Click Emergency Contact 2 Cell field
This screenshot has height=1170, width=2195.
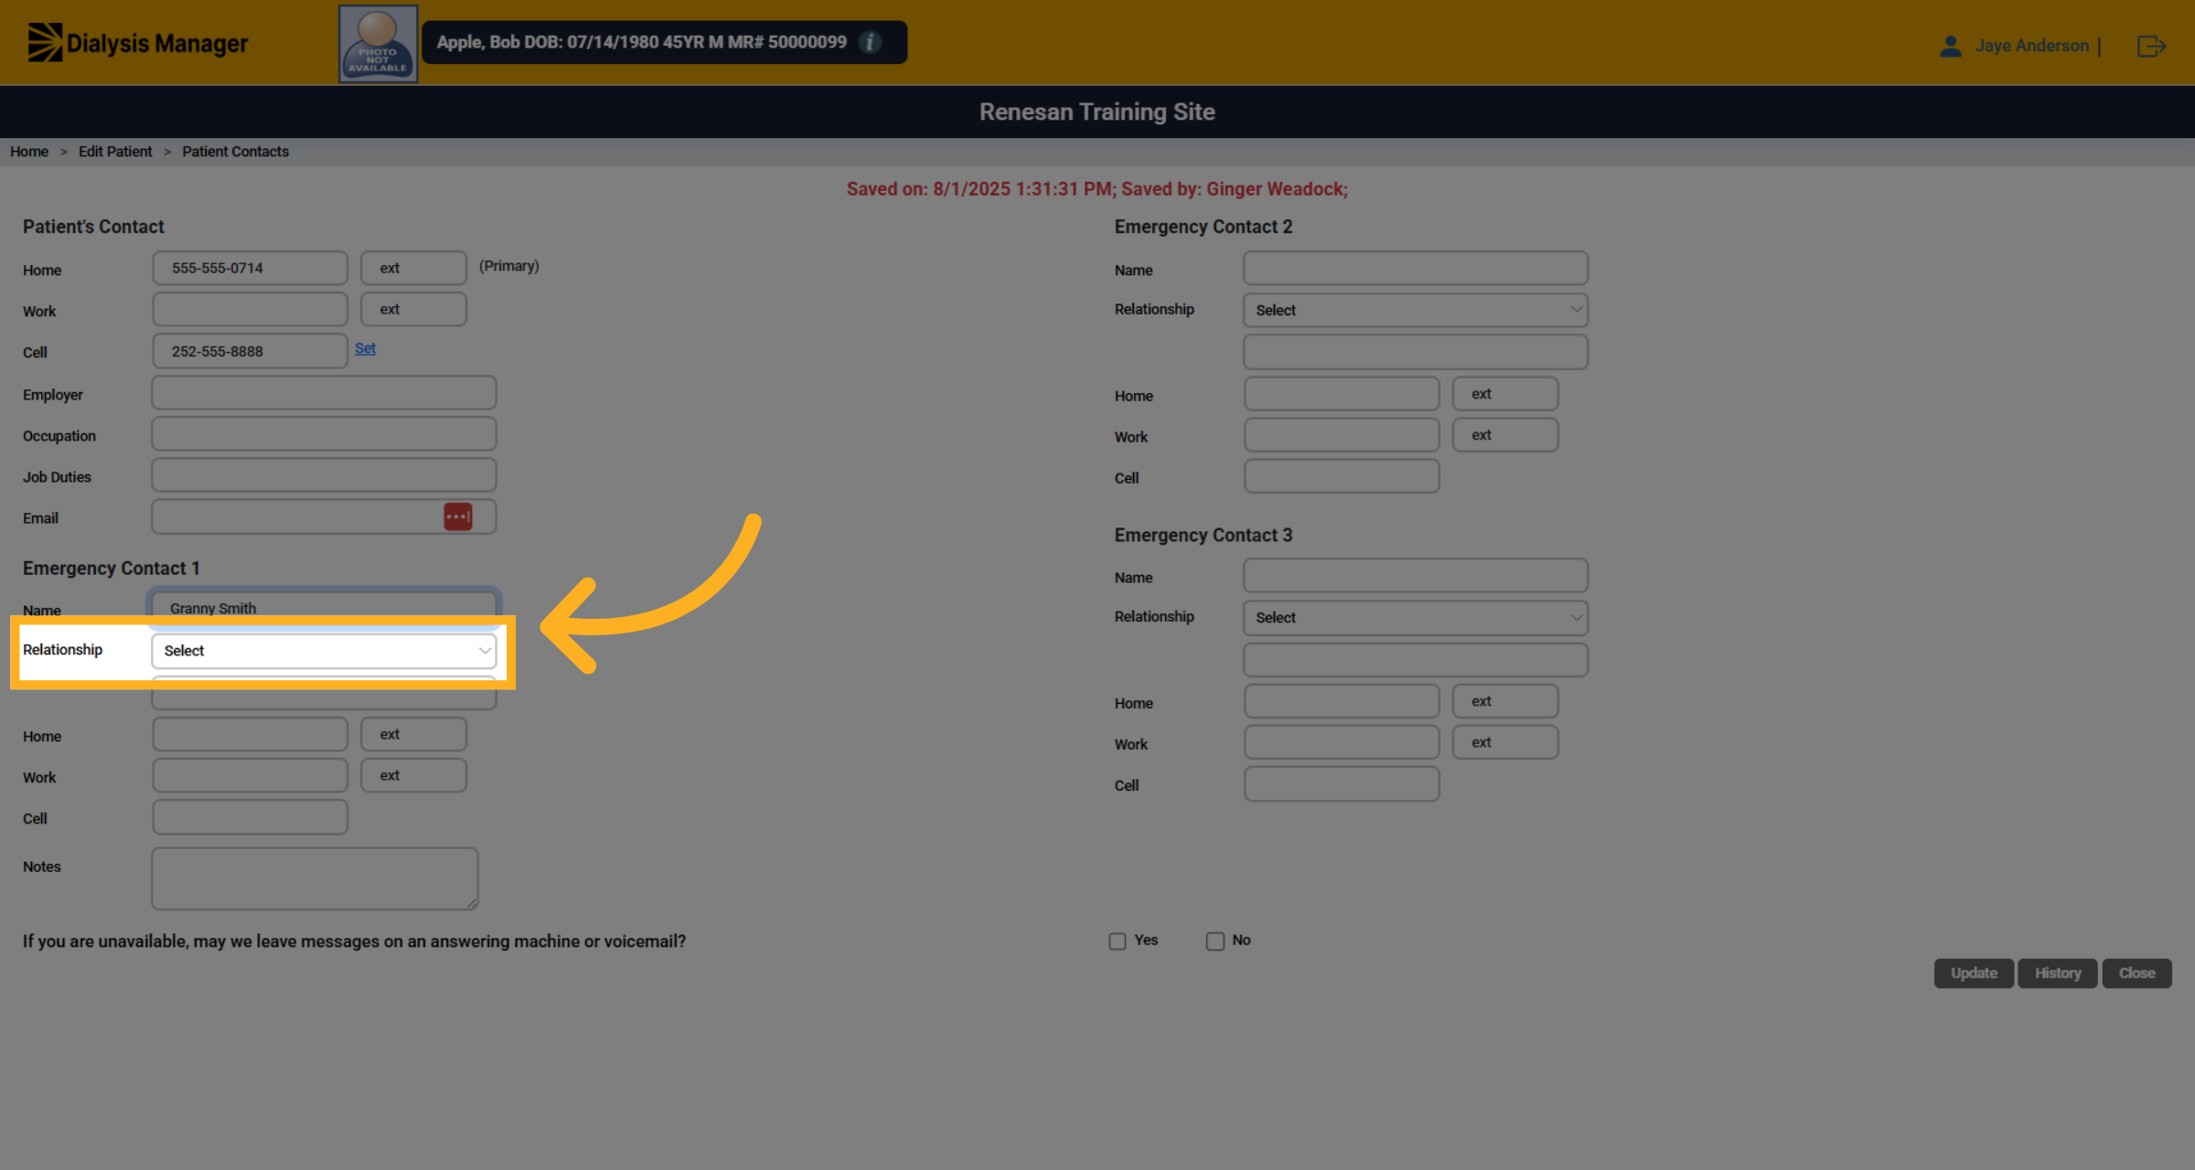pyautogui.click(x=1342, y=476)
